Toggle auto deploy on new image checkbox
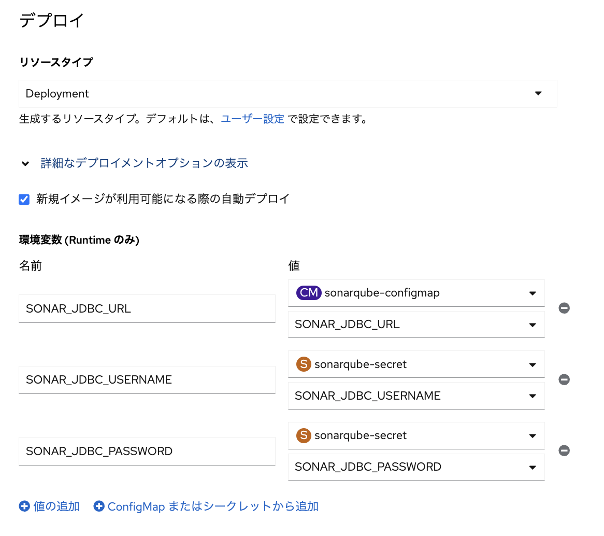This screenshot has height=536, width=604. [x=24, y=200]
